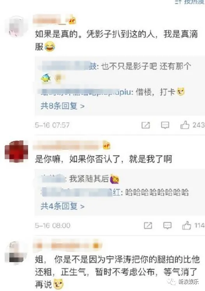
Task: Open third commenter's avatar
Action: [16, 252]
